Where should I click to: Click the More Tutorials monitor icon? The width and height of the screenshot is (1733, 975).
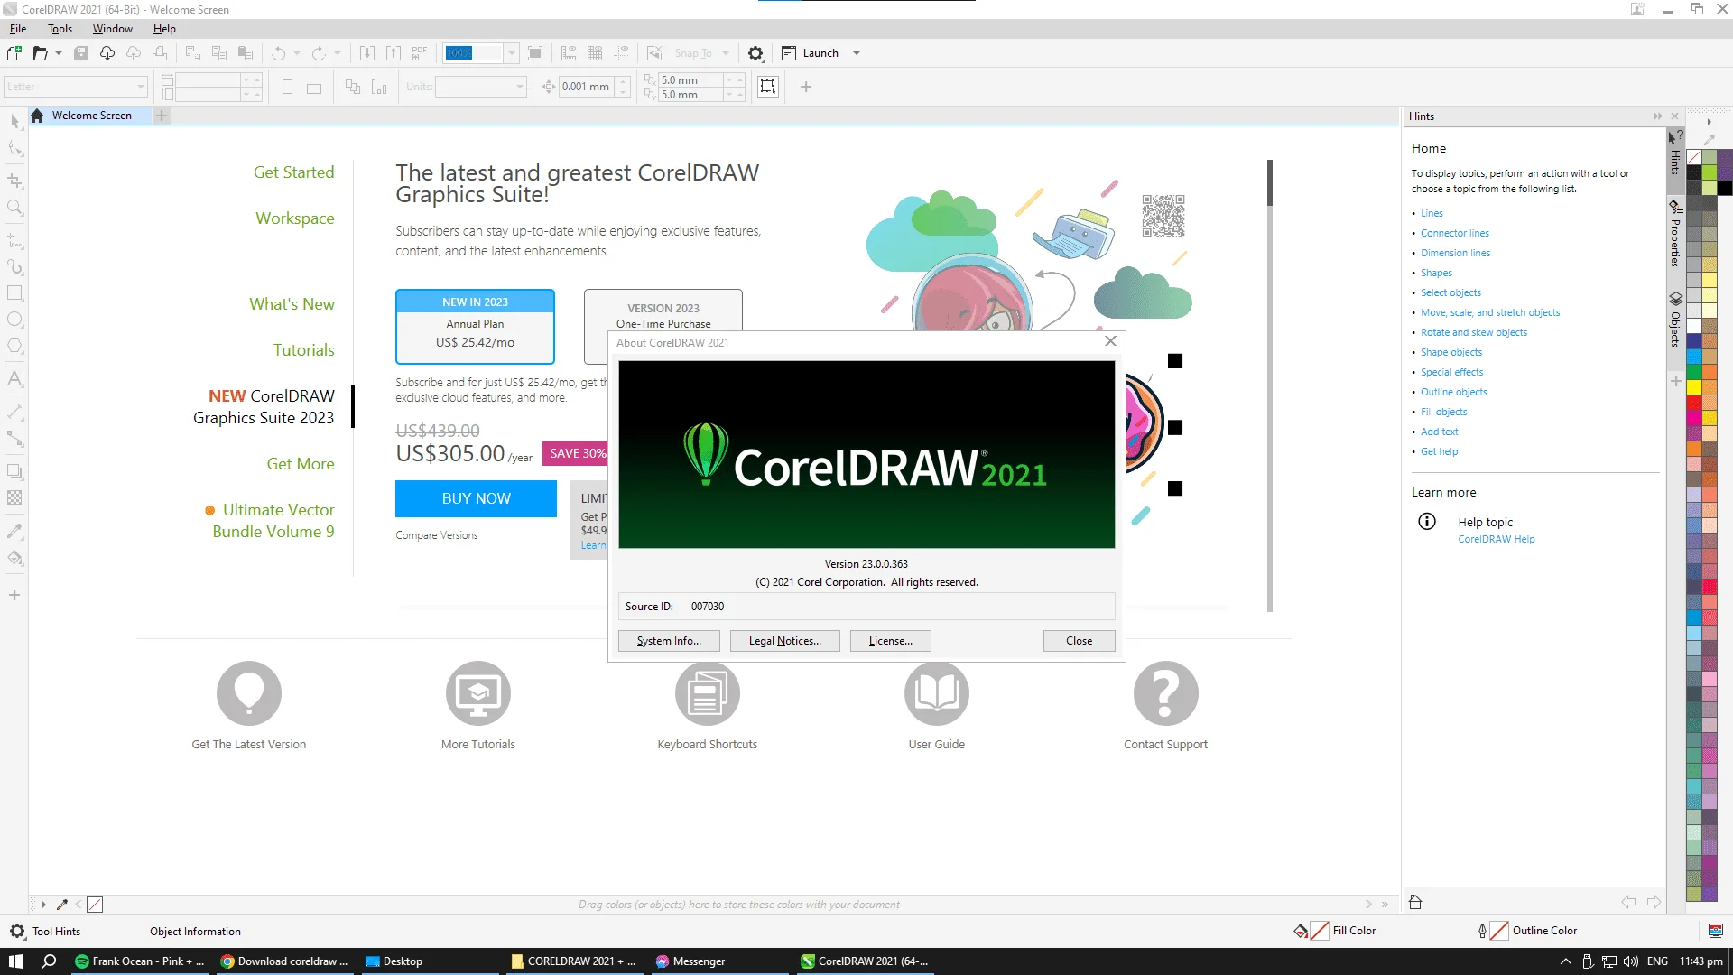coord(478,693)
